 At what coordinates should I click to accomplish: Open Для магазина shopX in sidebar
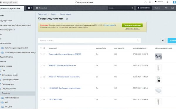click(10, 75)
